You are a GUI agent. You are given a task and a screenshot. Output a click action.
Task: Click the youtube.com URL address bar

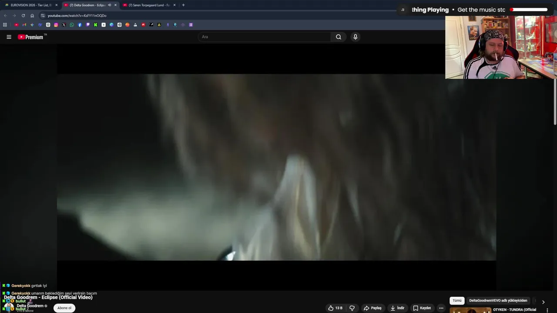tap(77, 16)
